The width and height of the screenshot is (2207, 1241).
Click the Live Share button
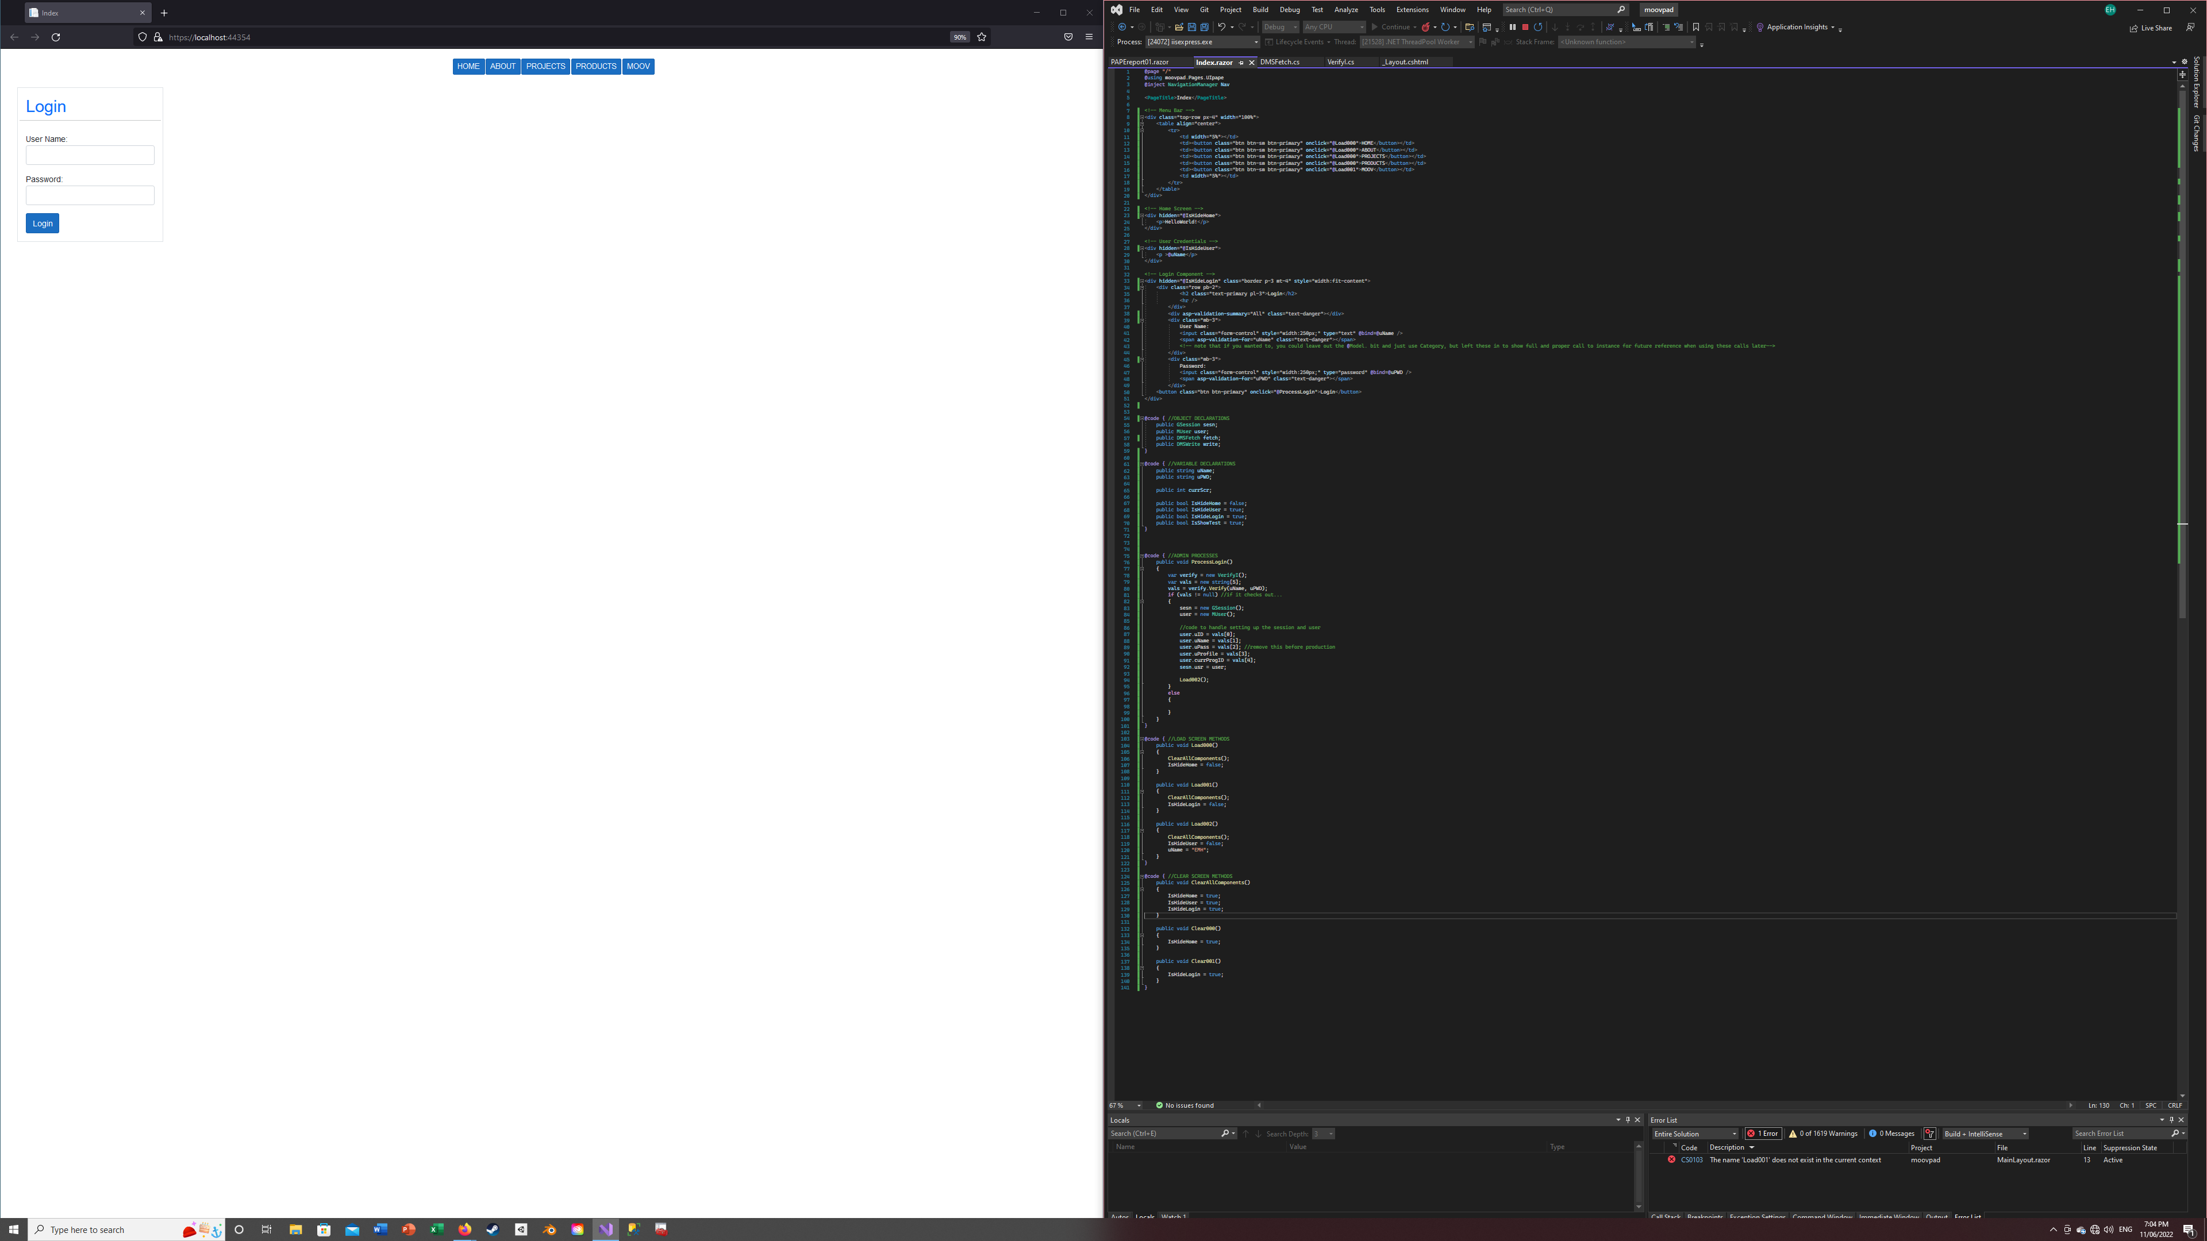pyautogui.click(x=2151, y=28)
